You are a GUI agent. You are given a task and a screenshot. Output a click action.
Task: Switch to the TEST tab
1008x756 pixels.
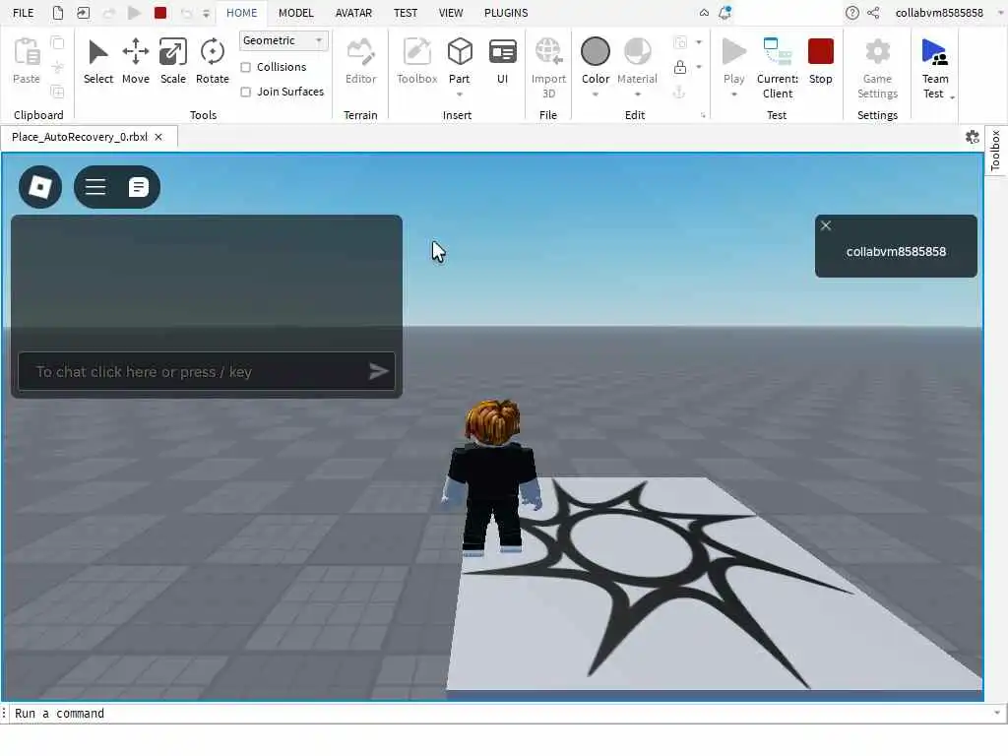point(406,13)
